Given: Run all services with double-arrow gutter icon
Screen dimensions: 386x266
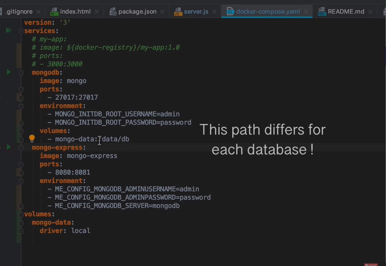Looking at the screenshot, I should (9, 30).
